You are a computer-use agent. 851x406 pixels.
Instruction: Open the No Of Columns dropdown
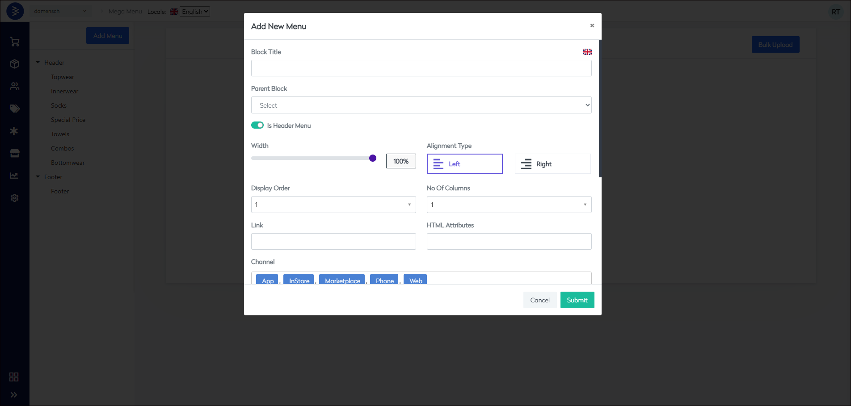[x=509, y=205]
